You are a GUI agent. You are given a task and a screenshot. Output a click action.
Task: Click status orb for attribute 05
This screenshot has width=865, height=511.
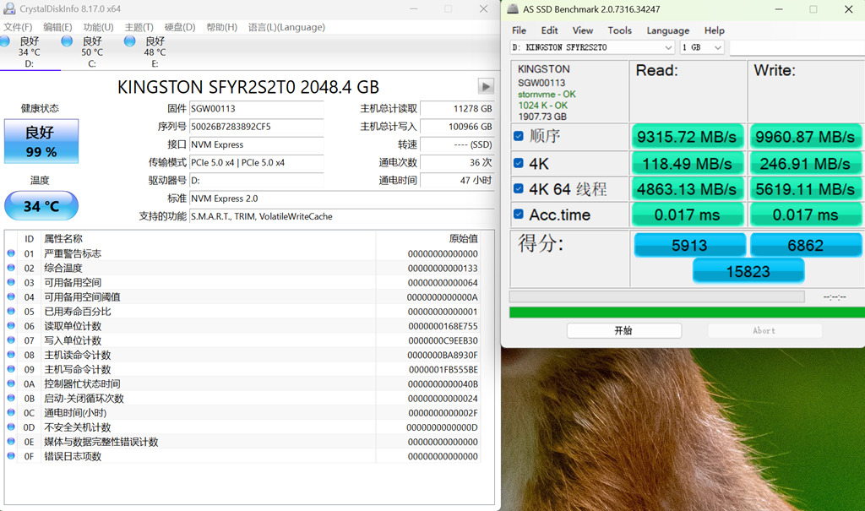[x=11, y=311]
